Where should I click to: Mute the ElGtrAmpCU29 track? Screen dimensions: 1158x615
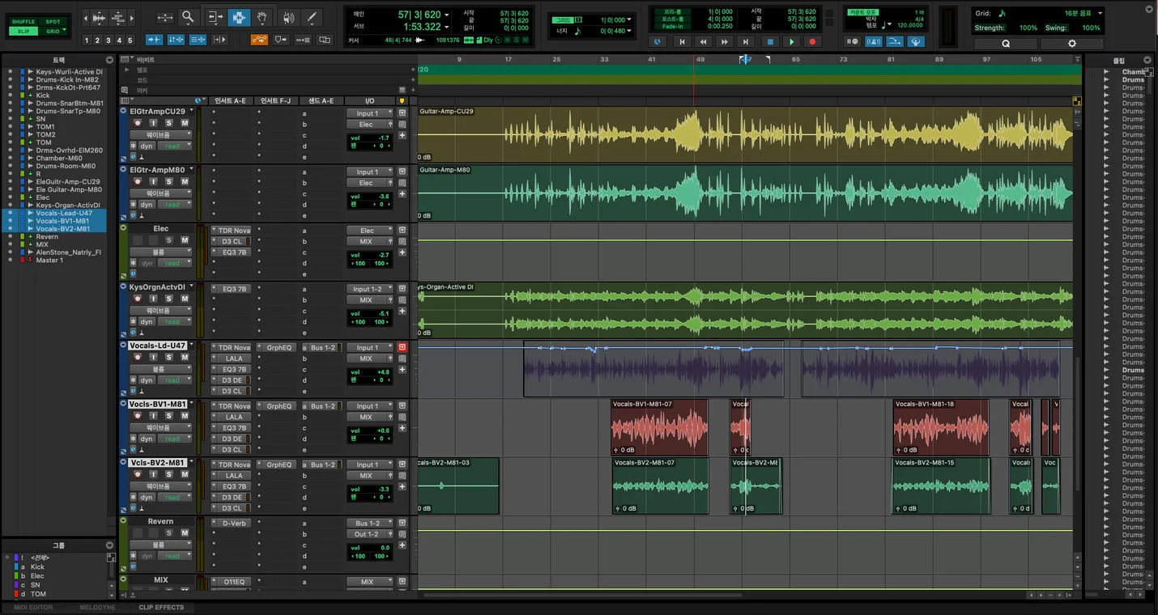click(x=185, y=123)
